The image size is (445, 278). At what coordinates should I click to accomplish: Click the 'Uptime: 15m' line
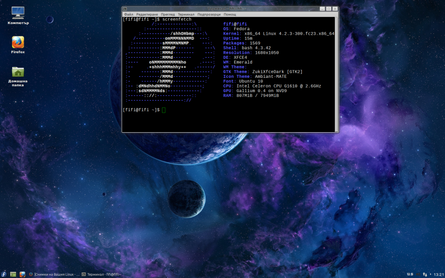tap(238, 38)
